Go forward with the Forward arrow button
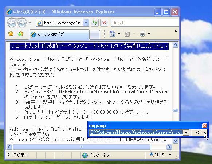212x164 pixels. [22, 23]
